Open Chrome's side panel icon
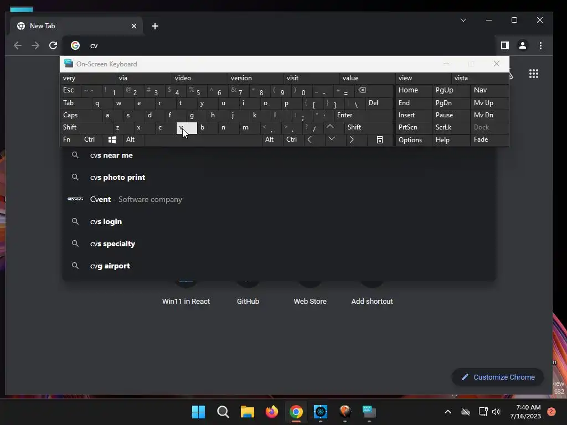567x425 pixels. click(x=505, y=45)
